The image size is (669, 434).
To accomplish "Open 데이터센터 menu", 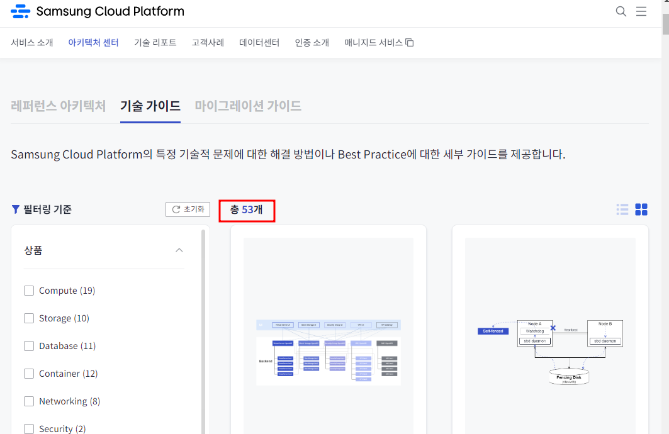I will (x=259, y=42).
